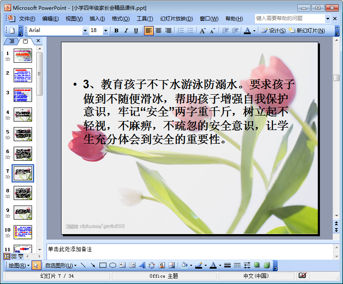343x284 pixels.
Task: Click the Increase Font Size icon
Action: 202,31
